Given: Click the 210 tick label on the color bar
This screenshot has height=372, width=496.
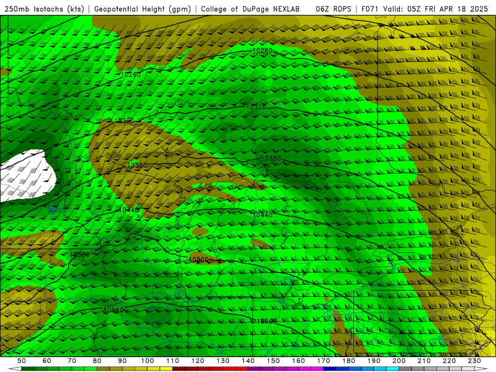Looking at the screenshot, I should 424,361.
